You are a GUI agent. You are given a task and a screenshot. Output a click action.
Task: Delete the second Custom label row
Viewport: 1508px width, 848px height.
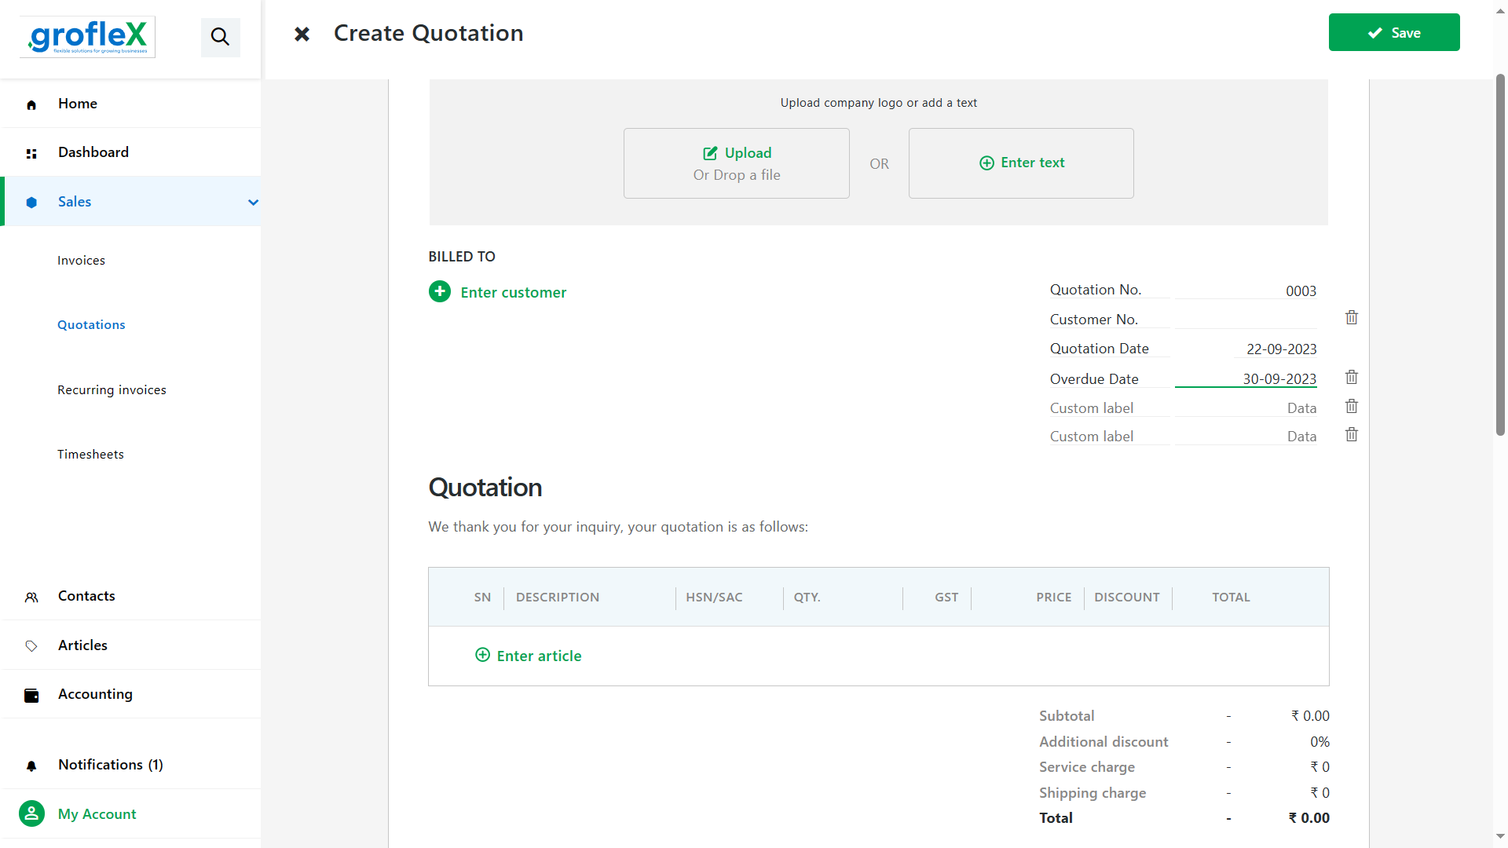(1352, 435)
